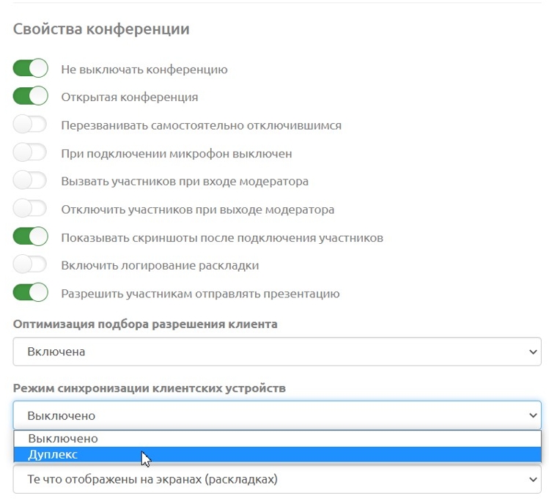Viewport: 549px width, 501px height.
Task: Turn on 'Вызвать участников при входе модератора' switch
Action: [30, 181]
